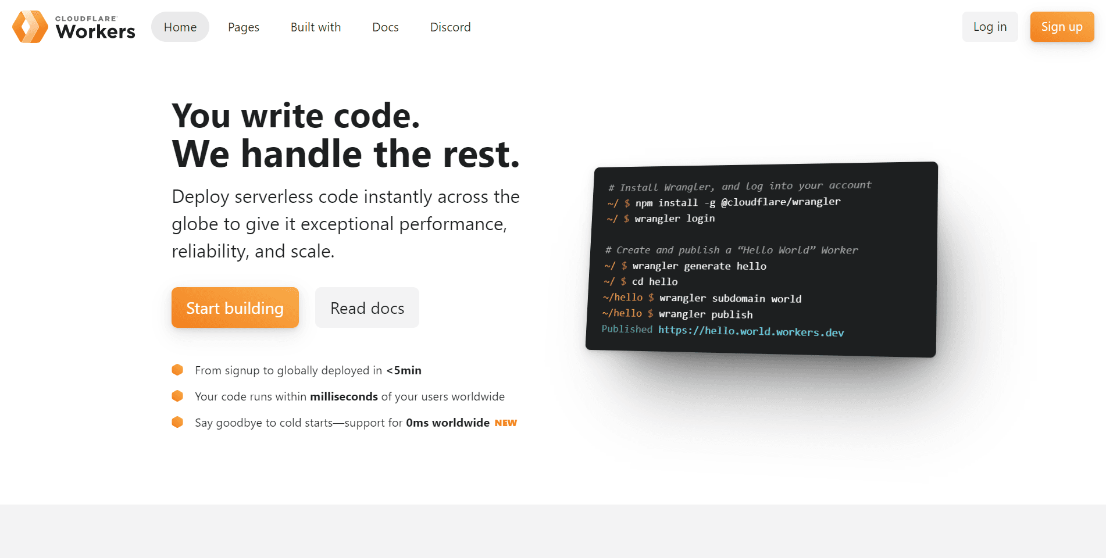This screenshot has height=558, width=1106.
Task: Click the Start building button
Action: 235,307
